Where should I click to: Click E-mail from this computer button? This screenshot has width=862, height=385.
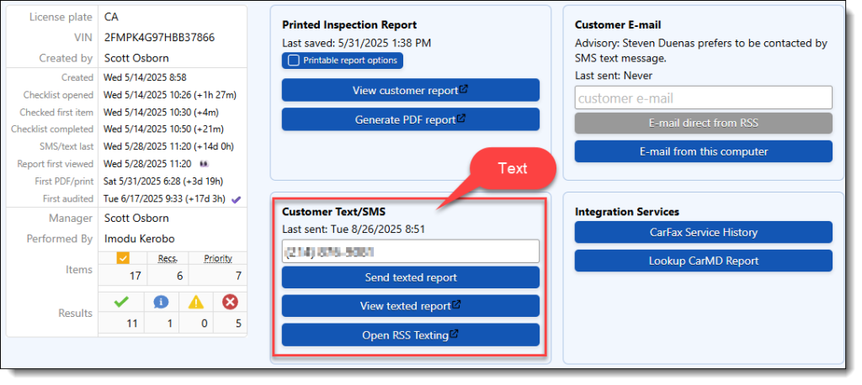point(704,151)
